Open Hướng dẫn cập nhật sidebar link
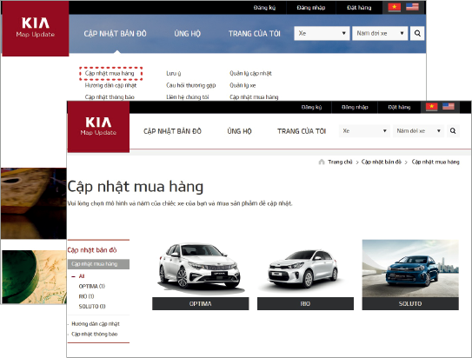The image size is (472, 358). click(x=96, y=324)
